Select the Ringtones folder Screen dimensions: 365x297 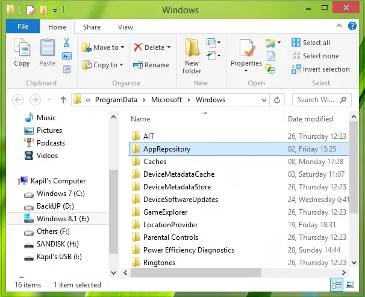pyautogui.click(x=159, y=263)
